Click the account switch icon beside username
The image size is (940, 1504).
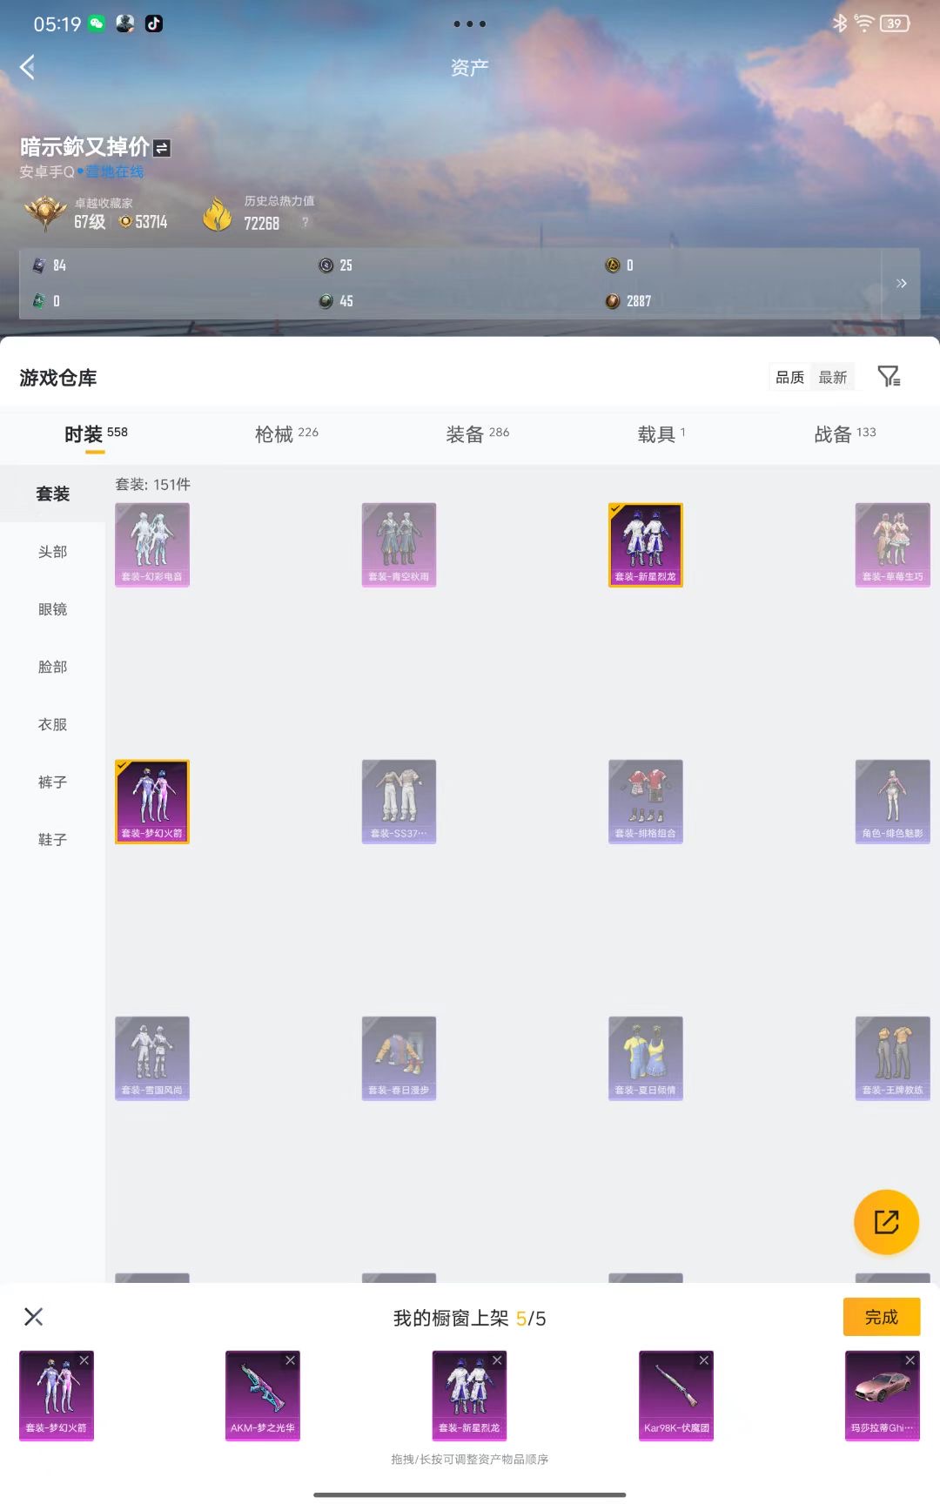[162, 148]
